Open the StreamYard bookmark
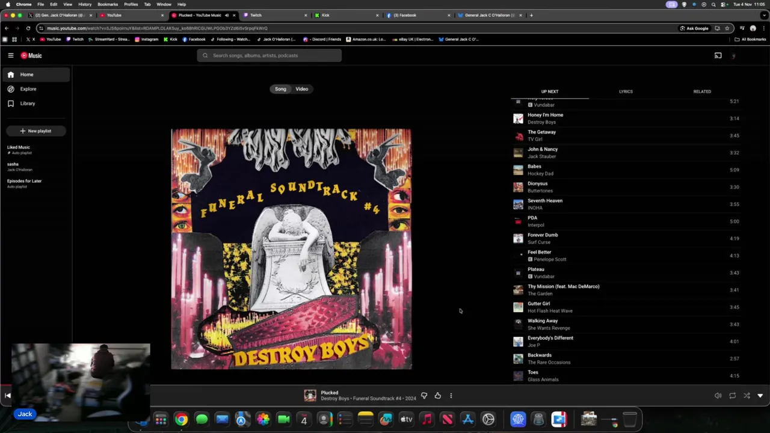Image resolution: width=770 pixels, height=433 pixels. coord(109,39)
